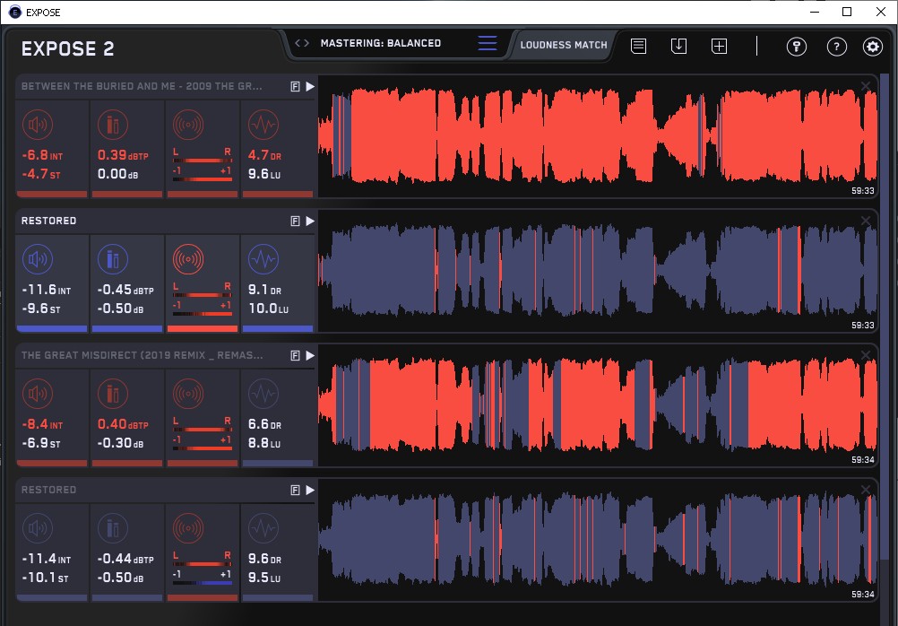Click the preset previous/next arrows icon
The image size is (898, 626).
(x=302, y=43)
